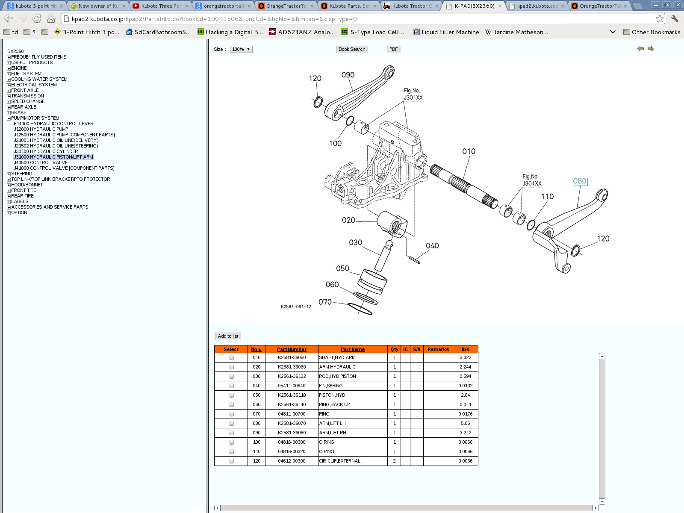Sort table by Part Name header
The height and width of the screenshot is (513, 684).
point(353,349)
